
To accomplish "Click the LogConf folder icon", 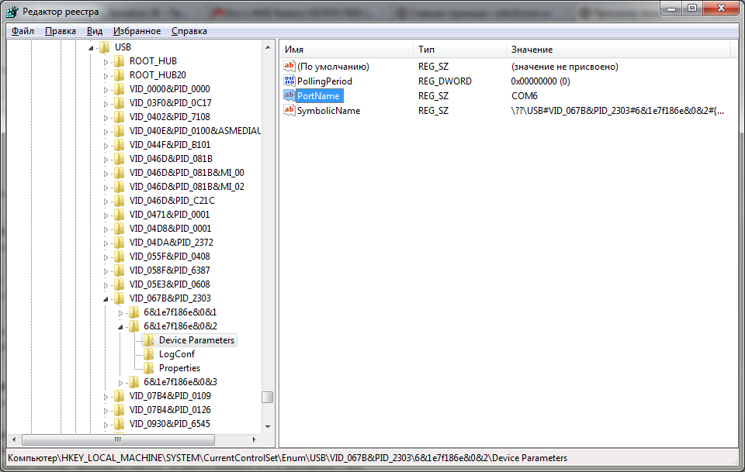I will point(149,354).
